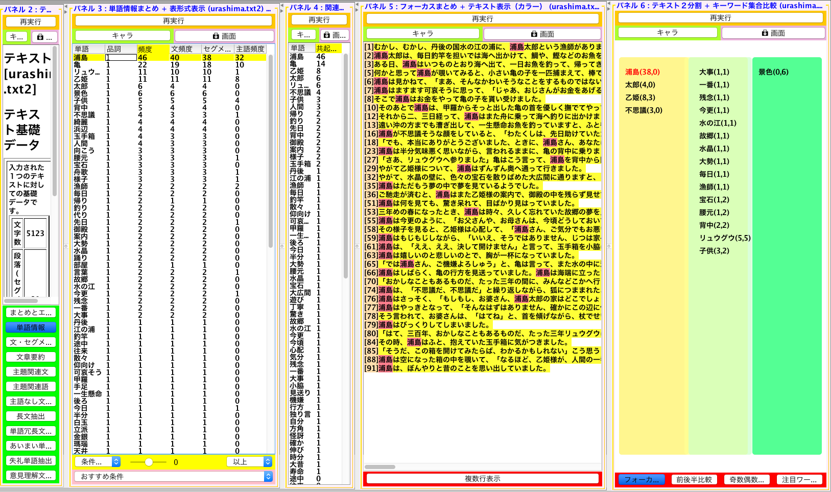
Task: Click the camera capture button in Panel 2
Action: (44, 37)
